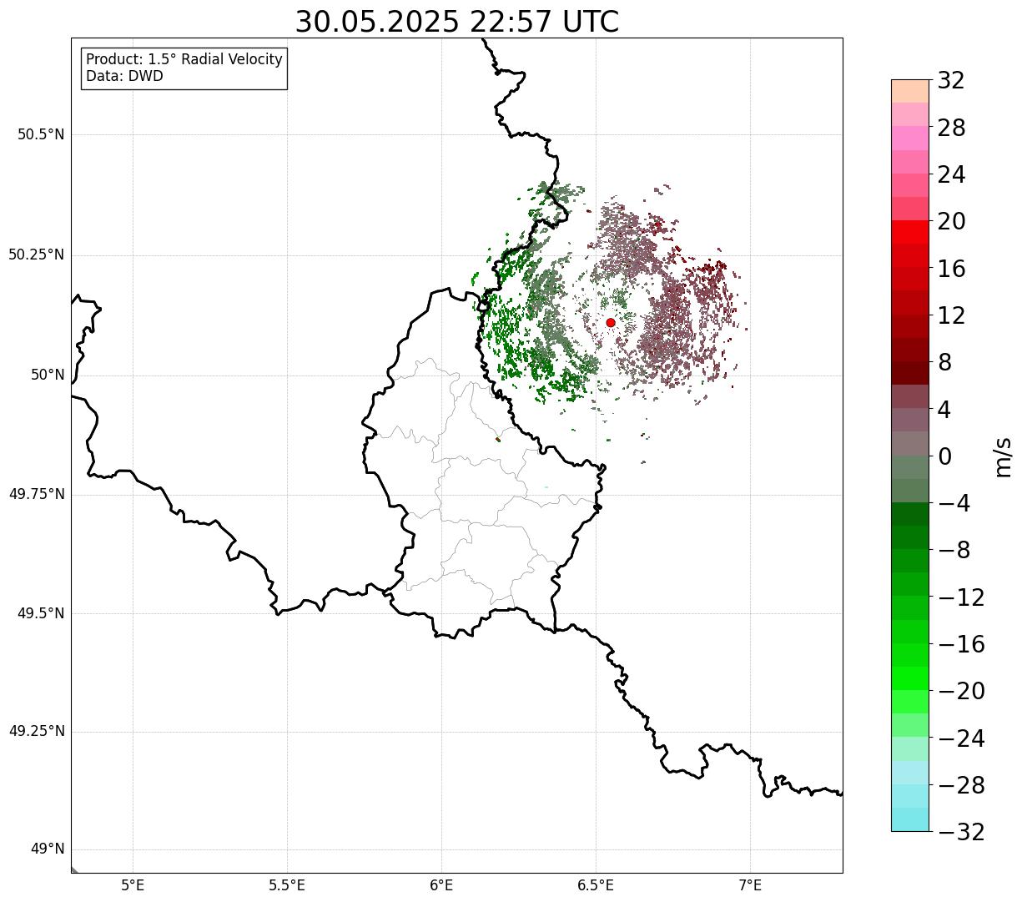
Task: Click the colorbar value −24
Action: 961,738
